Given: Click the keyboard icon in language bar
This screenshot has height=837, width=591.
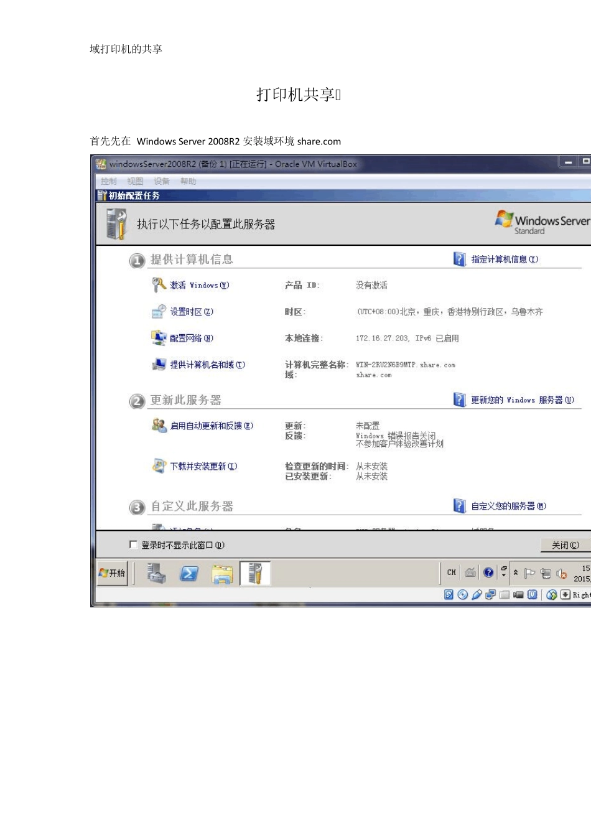Looking at the screenshot, I should (470, 573).
